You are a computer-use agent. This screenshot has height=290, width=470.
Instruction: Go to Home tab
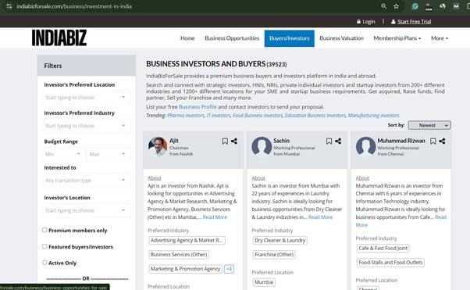click(x=187, y=38)
